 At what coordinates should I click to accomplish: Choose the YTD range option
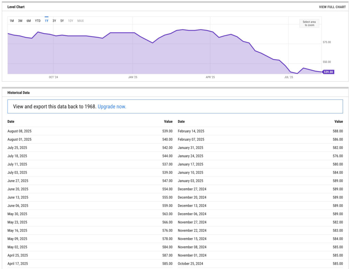tap(37, 21)
